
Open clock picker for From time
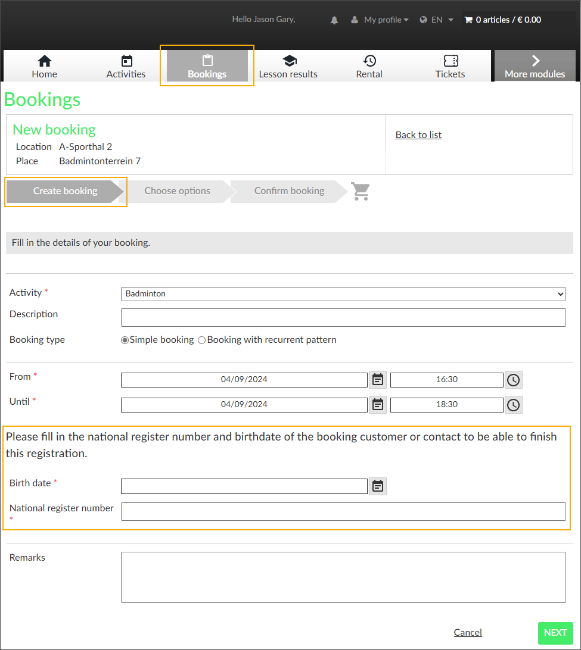(513, 380)
